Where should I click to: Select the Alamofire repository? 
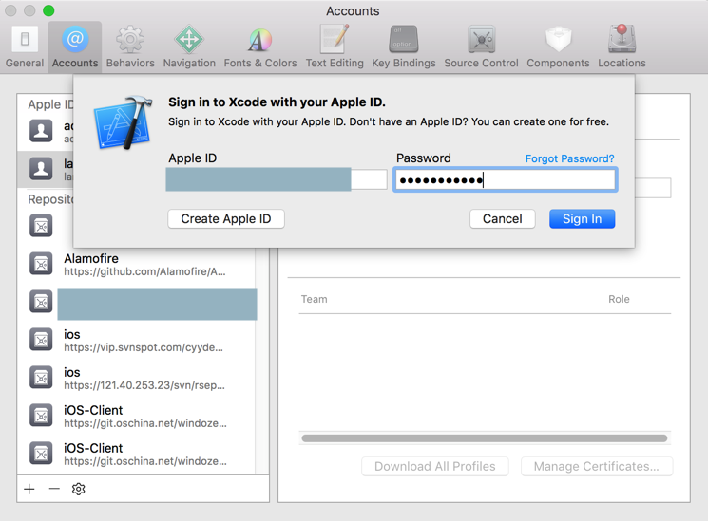[x=137, y=265]
